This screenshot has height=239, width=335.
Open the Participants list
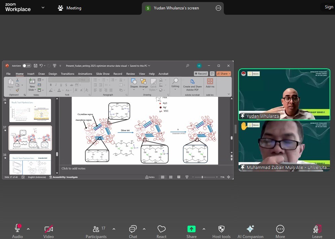(x=96, y=229)
